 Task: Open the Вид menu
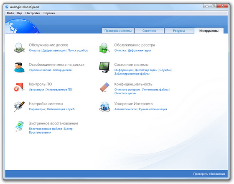20,13
